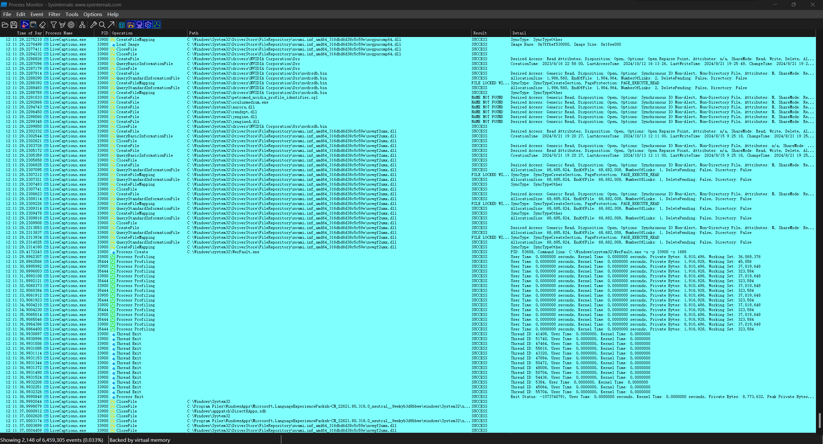Select the WerFault.exe Process Create row

coord(408,252)
